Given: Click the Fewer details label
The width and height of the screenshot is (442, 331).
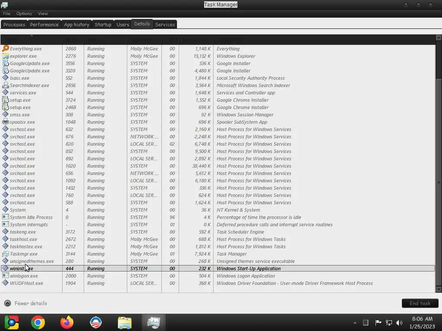Looking at the screenshot, I should coord(31,303).
